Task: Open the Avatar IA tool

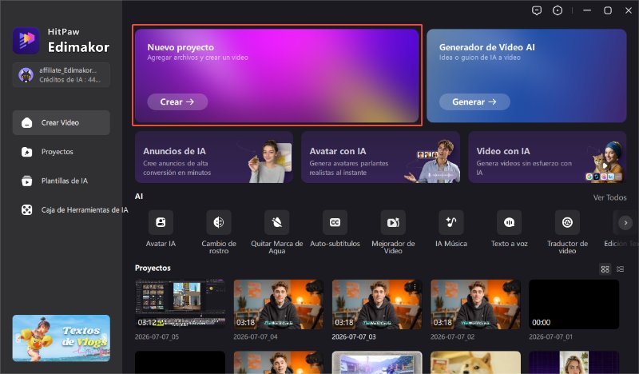Action: (x=161, y=222)
